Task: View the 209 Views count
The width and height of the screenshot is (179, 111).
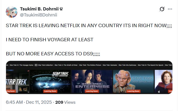Action: tap(65, 102)
